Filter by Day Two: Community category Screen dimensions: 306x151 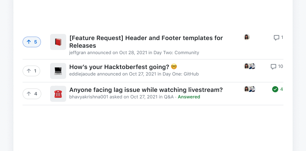pyautogui.click(x=176, y=53)
